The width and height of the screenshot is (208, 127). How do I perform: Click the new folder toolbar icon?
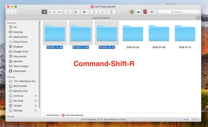tap(68, 12)
